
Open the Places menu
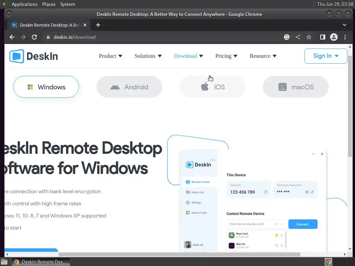[49, 4]
